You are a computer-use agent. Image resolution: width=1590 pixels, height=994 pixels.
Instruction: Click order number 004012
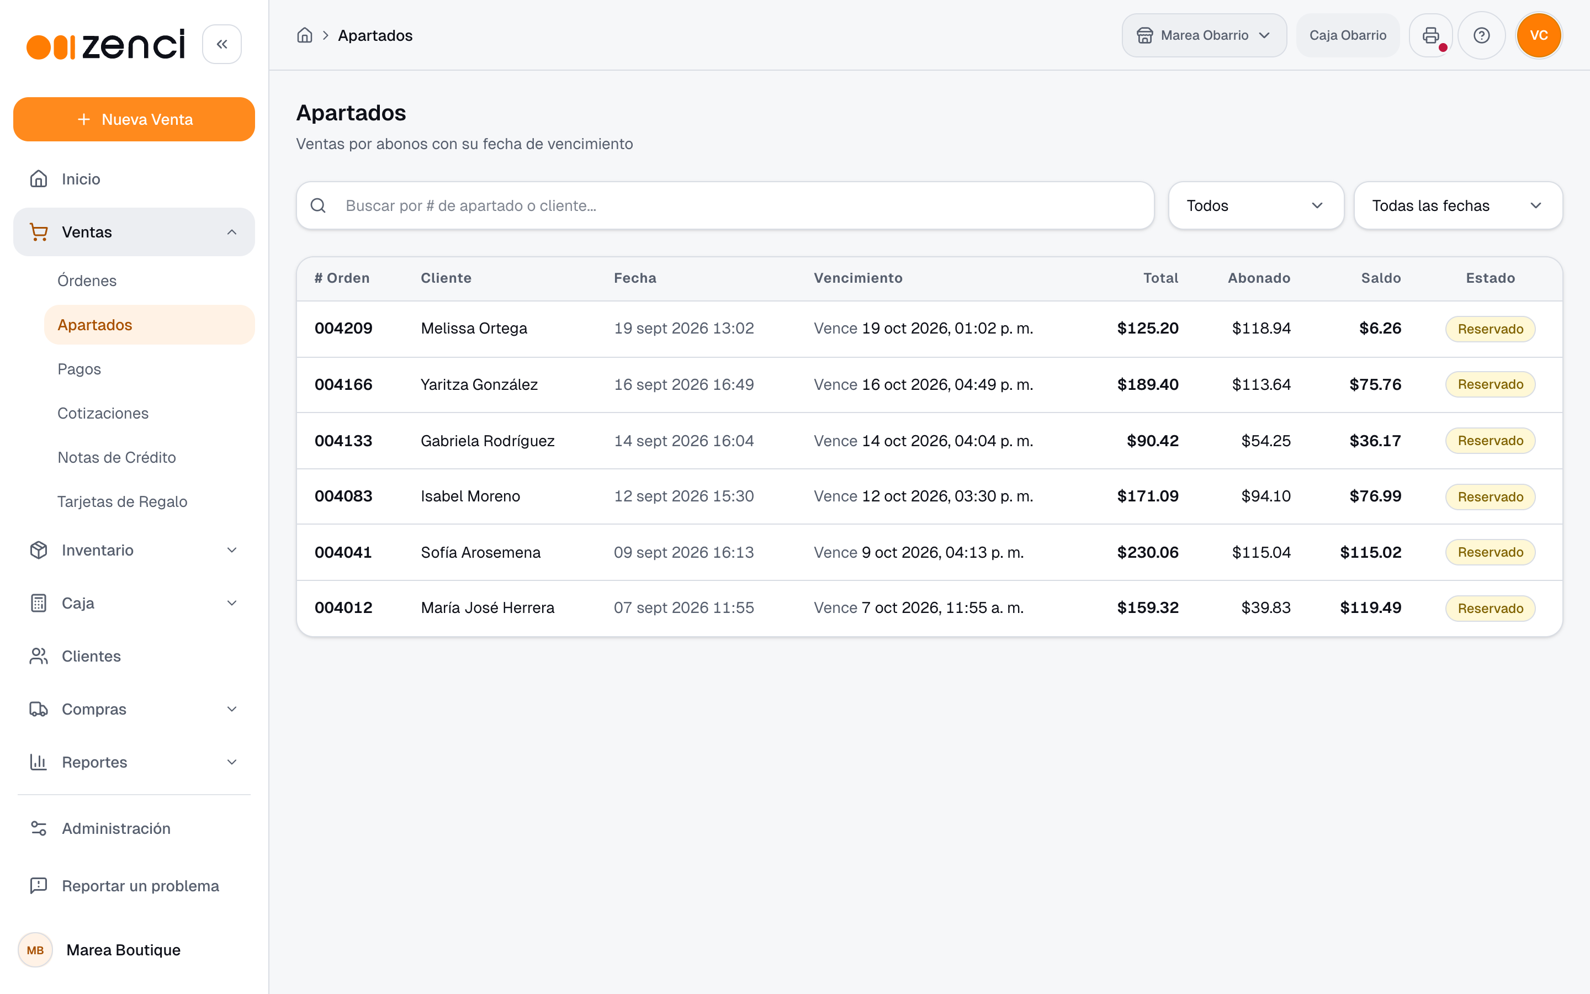pyautogui.click(x=343, y=608)
